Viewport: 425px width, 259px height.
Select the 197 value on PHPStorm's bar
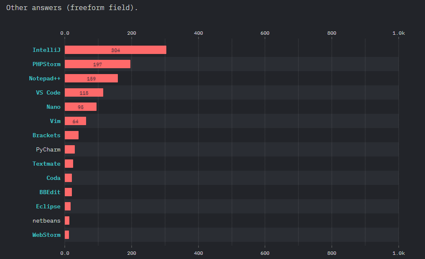pos(97,64)
